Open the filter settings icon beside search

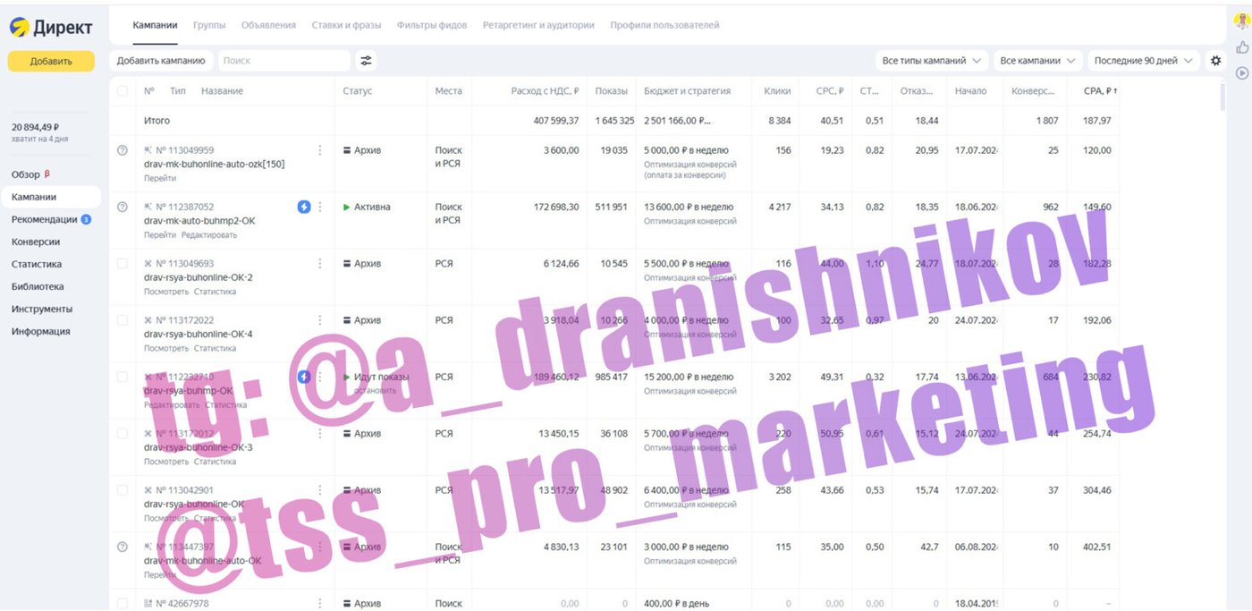point(366,61)
